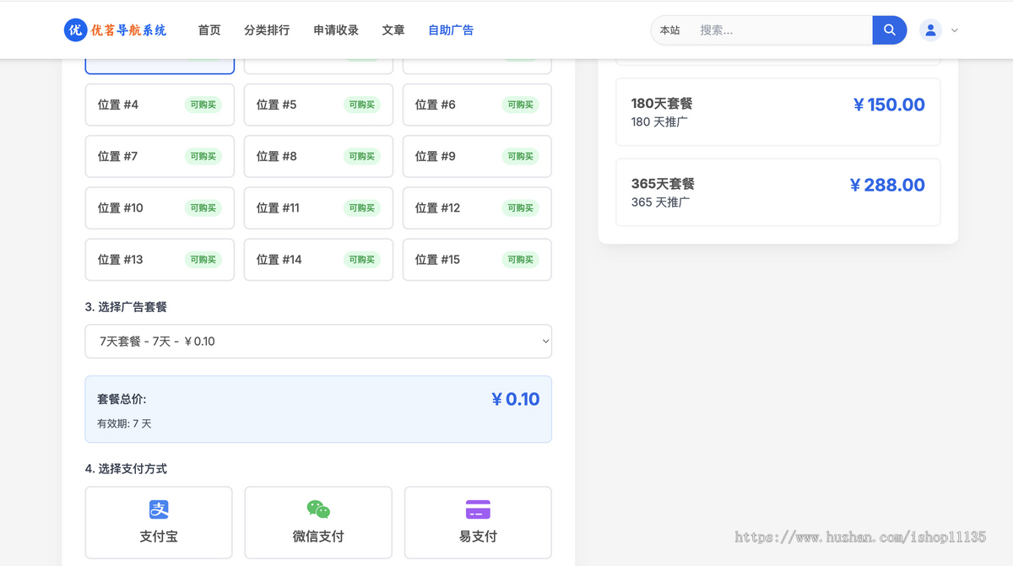Screen dimensions: 1013x566
Task: Expand the user menu chevron
Action: [955, 30]
